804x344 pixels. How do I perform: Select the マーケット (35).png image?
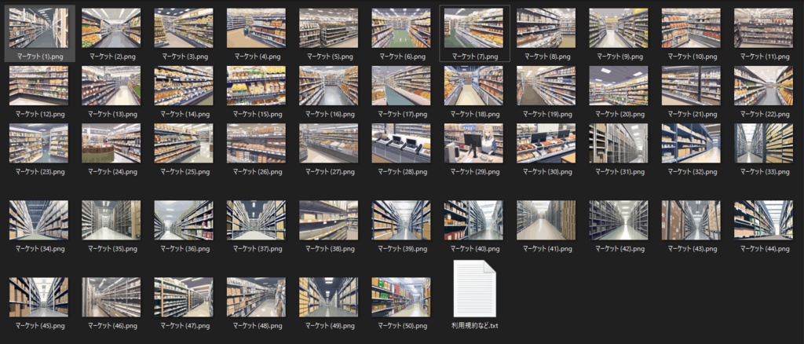[x=111, y=220]
